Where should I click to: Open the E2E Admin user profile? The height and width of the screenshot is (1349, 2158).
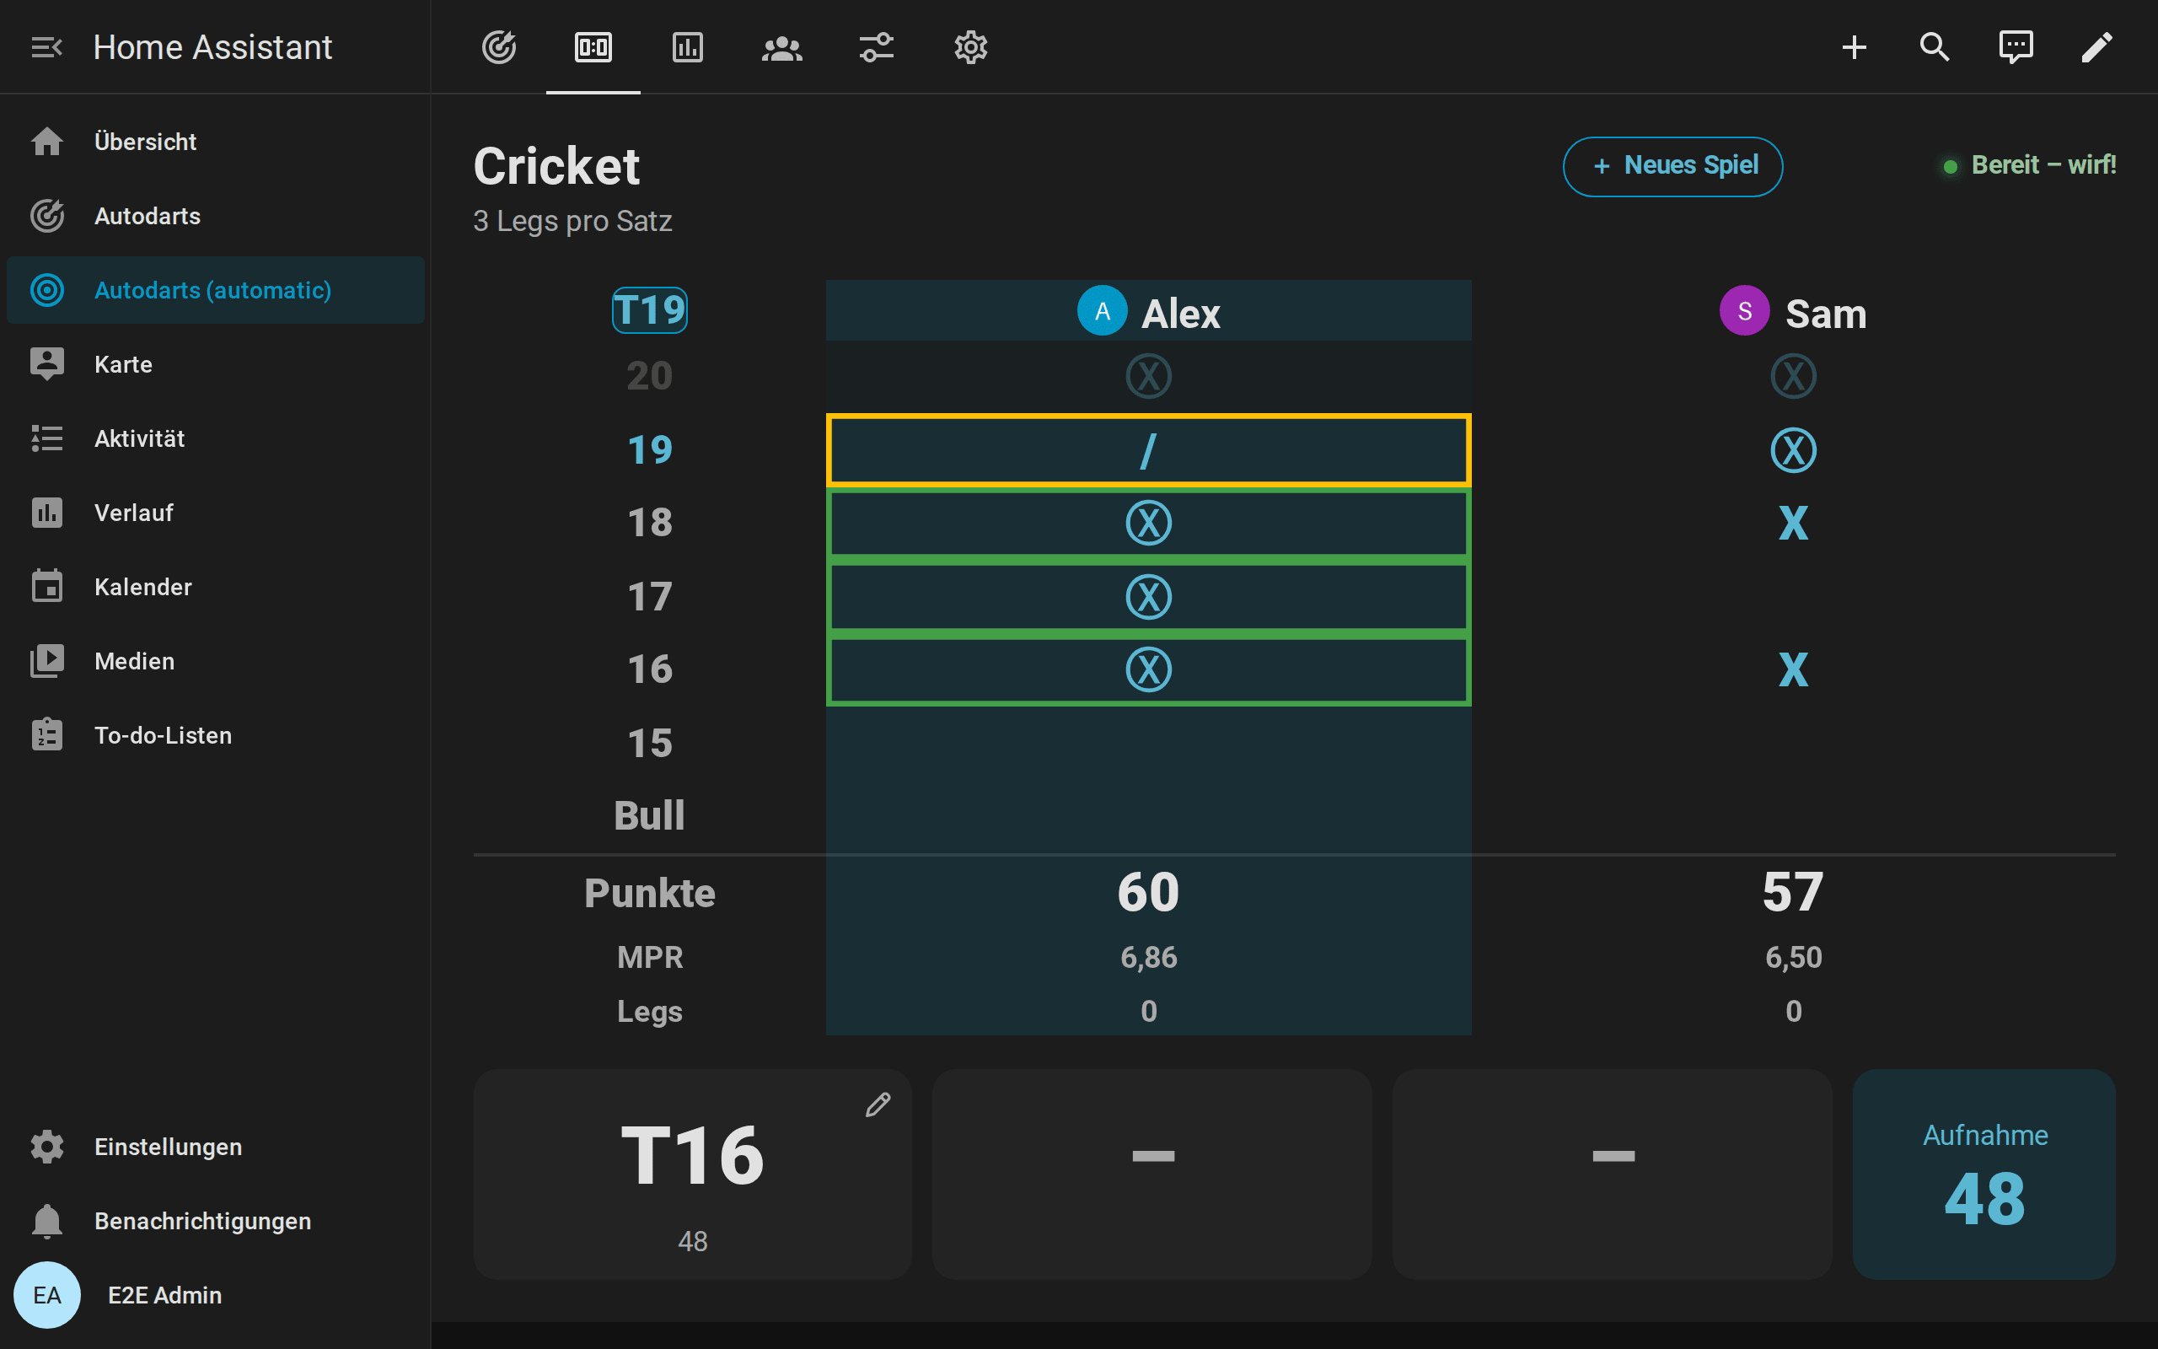[215, 1294]
